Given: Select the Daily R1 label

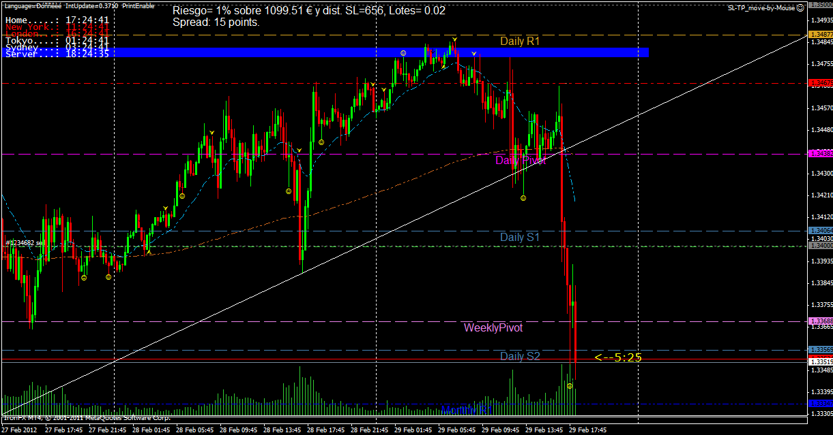Looking at the screenshot, I should [x=520, y=41].
